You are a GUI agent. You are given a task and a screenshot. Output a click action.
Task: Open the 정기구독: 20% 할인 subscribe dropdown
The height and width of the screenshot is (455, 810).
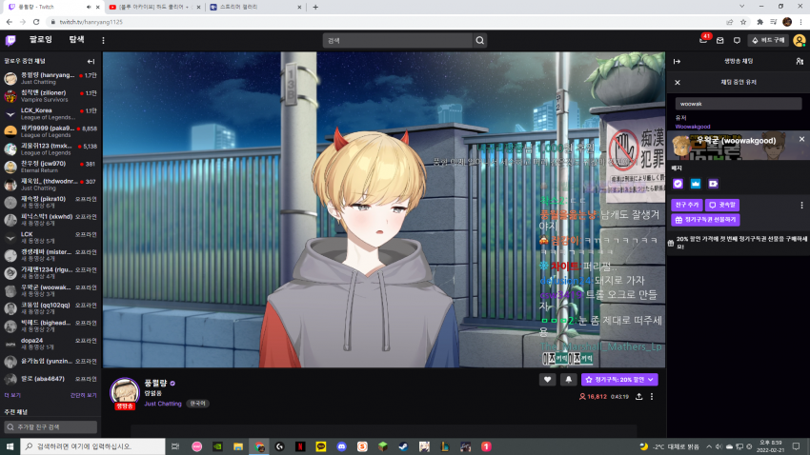pos(619,380)
